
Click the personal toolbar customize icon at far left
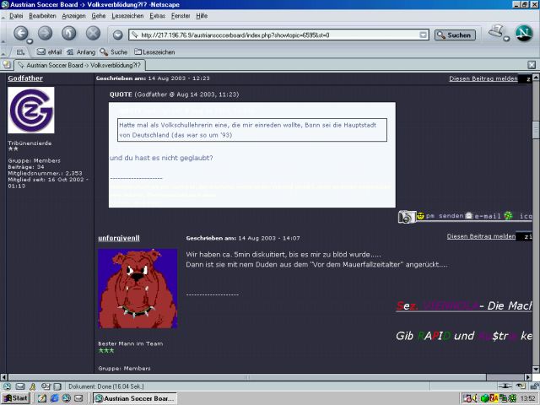pyautogui.click(x=20, y=52)
